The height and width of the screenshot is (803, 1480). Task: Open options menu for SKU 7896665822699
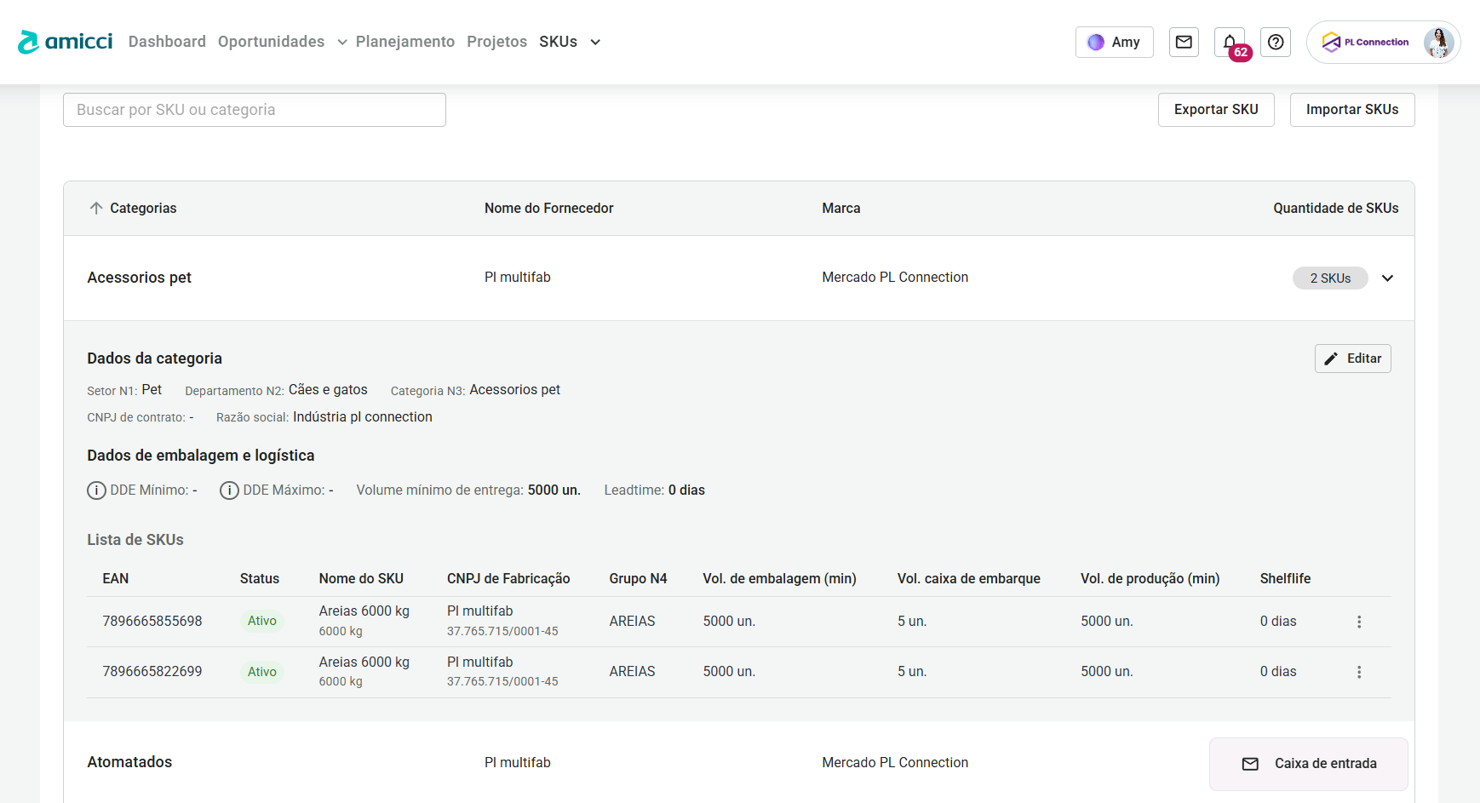pos(1359,672)
